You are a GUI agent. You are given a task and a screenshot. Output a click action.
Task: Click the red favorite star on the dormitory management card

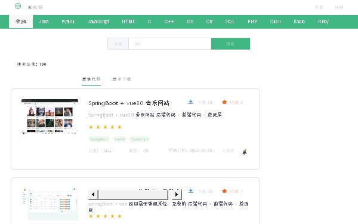tap(224, 191)
